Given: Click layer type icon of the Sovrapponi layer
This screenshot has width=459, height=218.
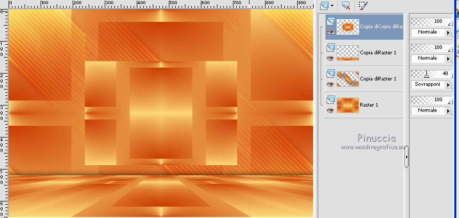Looking at the screenshot, I should [x=331, y=73].
